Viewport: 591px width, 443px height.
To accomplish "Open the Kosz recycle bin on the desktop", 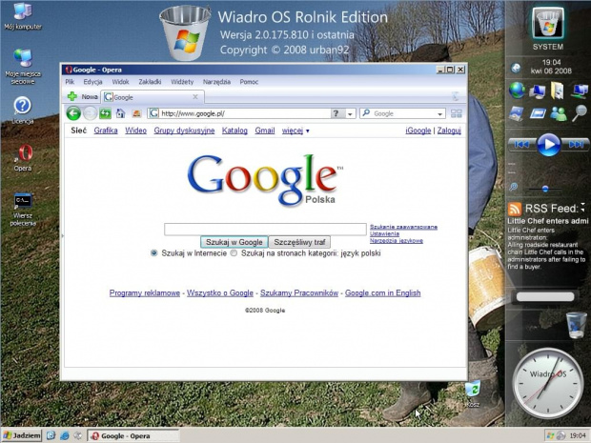I will click(x=472, y=393).
